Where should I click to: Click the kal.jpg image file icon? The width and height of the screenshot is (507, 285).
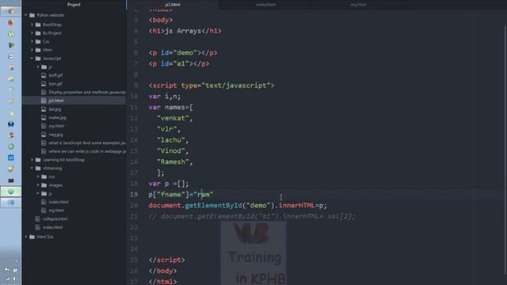[x=44, y=109]
